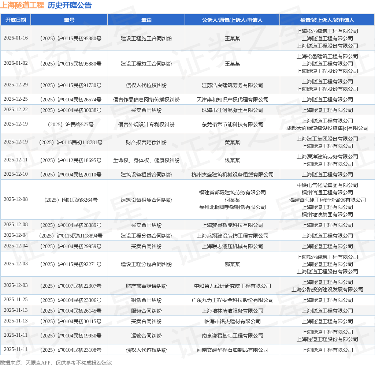375x366 pixels.
Task: Select case number 沪0115民初118781号
Action: [x=71, y=142]
